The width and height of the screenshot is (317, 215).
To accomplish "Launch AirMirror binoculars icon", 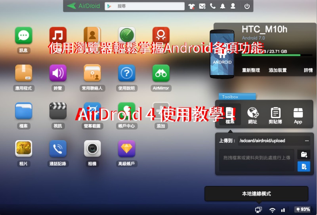I will pos(161,73).
